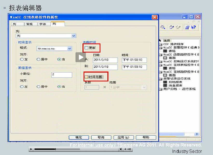Screen dimensions: 213x155
Task: Select picture icon 画面 under 在线趋势控件
Action: (165, 75)
